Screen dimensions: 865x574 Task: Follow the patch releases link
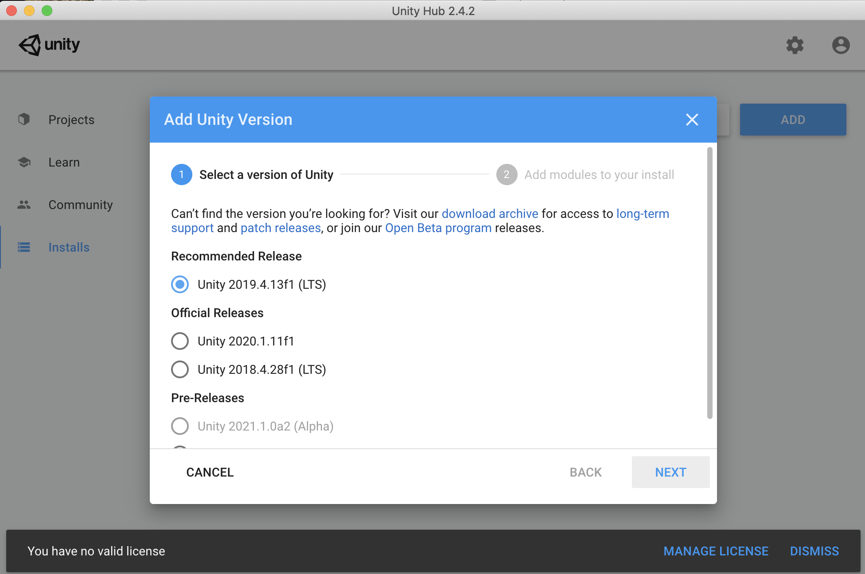281,228
